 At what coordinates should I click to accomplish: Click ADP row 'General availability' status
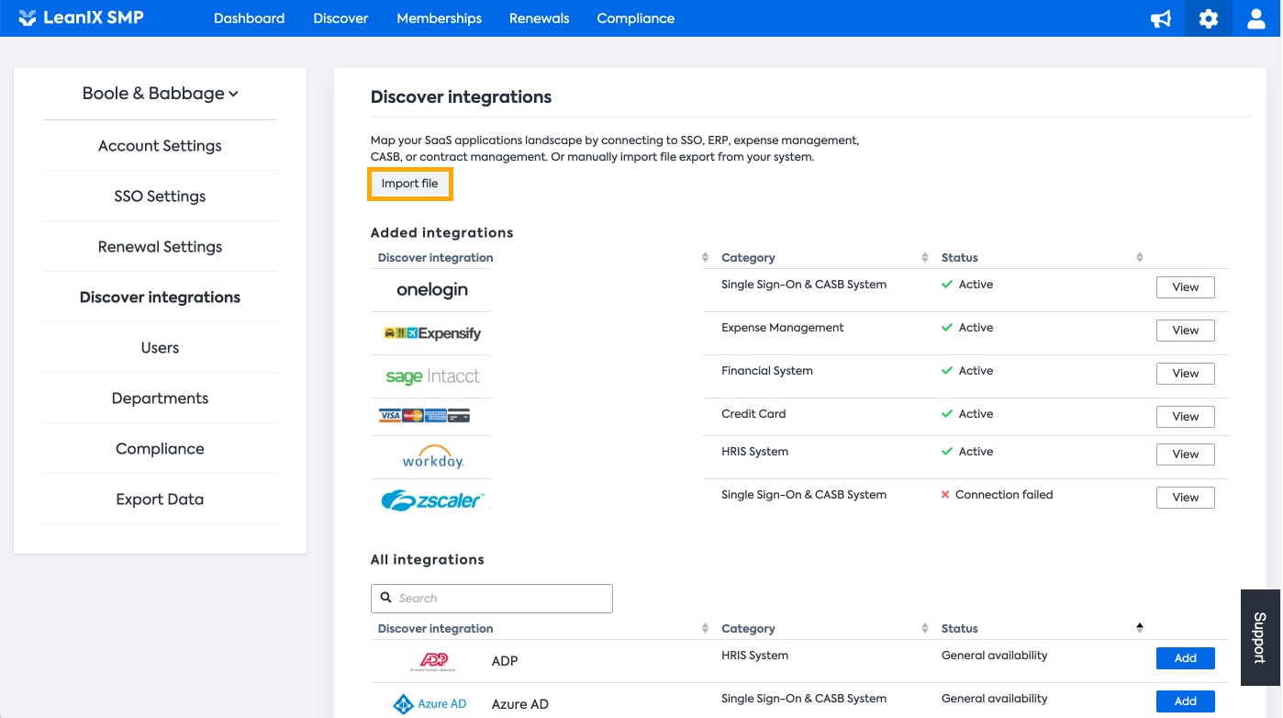point(994,656)
